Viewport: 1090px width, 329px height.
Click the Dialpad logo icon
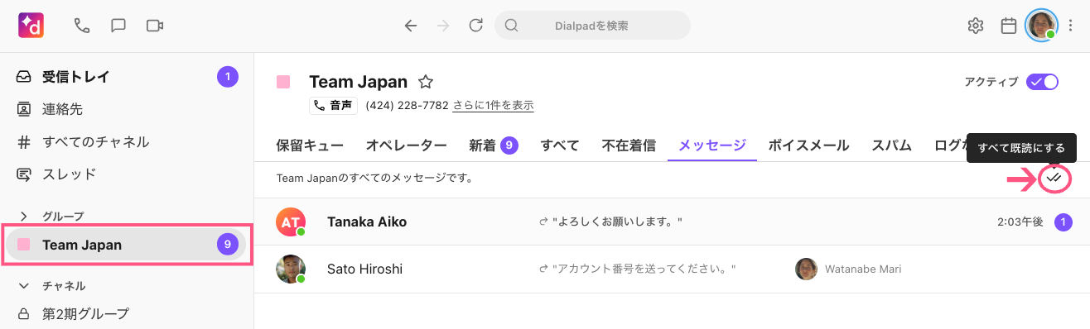[31, 25]
